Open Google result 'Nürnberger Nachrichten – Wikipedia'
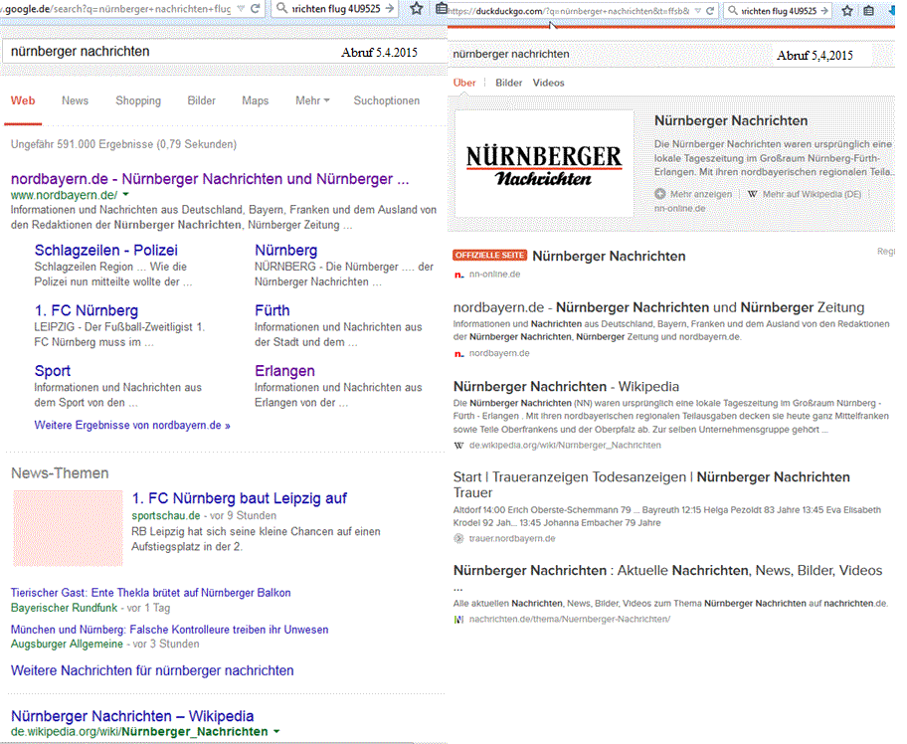This screenshot has height=744, width=907. click(132, 716)
